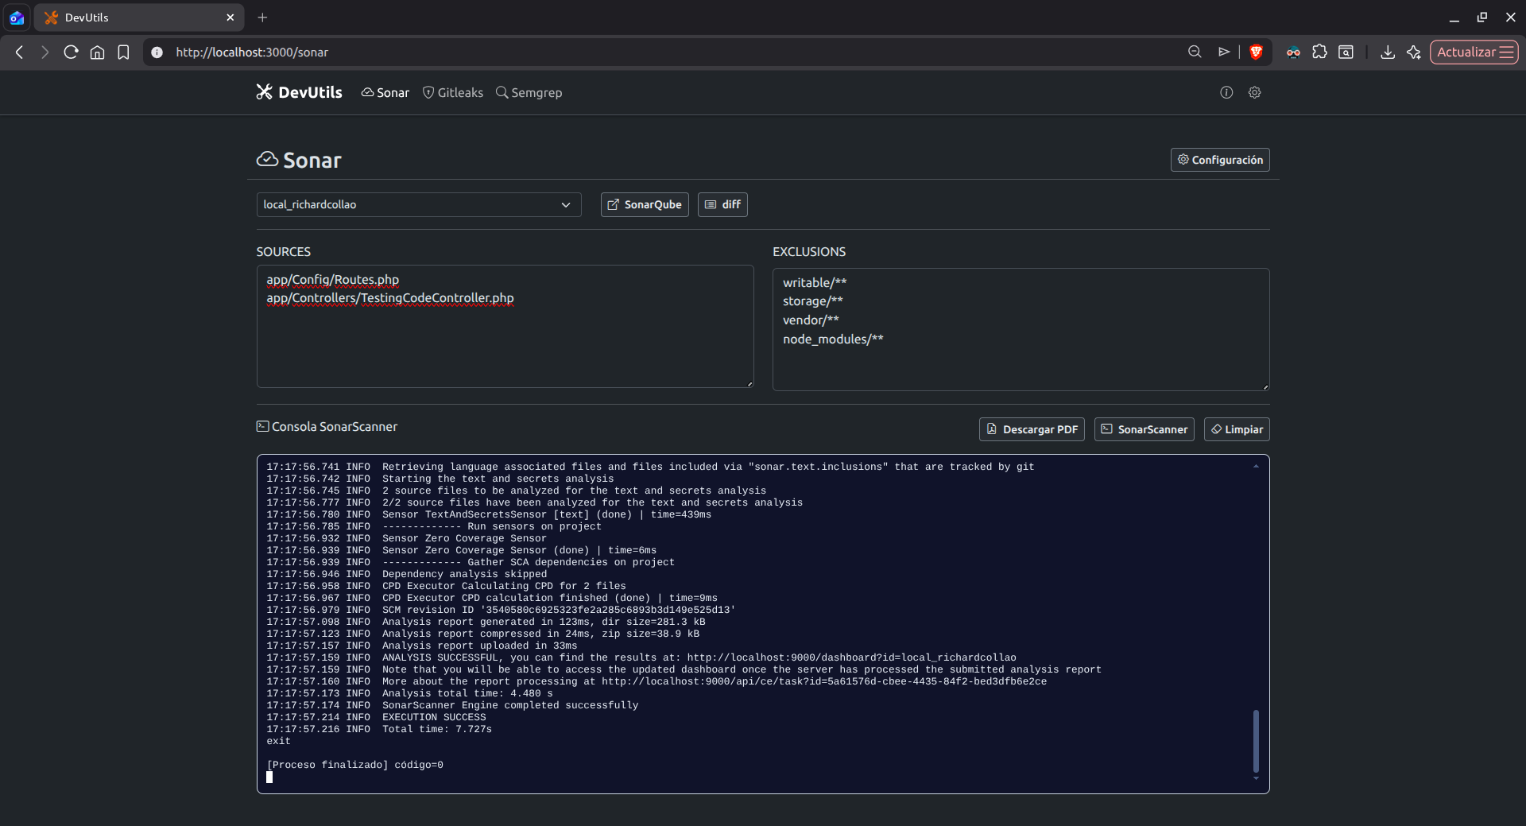The width and height of the screenshot is (1526, 826).
Task: Go to the browser home icon
Action: click(x=97, y=52)
